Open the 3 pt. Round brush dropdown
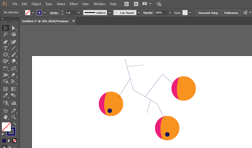The image size is (252, 148). click(139, 13)
